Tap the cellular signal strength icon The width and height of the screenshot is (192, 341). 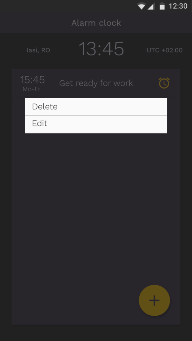151,6
